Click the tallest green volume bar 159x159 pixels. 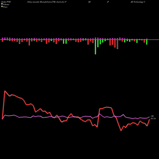pos(95,47)
